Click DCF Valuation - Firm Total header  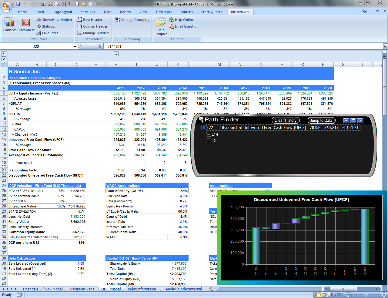click(x=45, y=186)
